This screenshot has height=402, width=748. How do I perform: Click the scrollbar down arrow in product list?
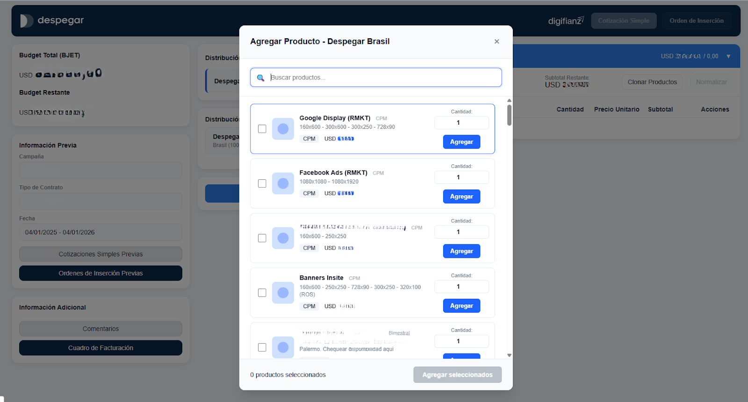pos(509,355)
